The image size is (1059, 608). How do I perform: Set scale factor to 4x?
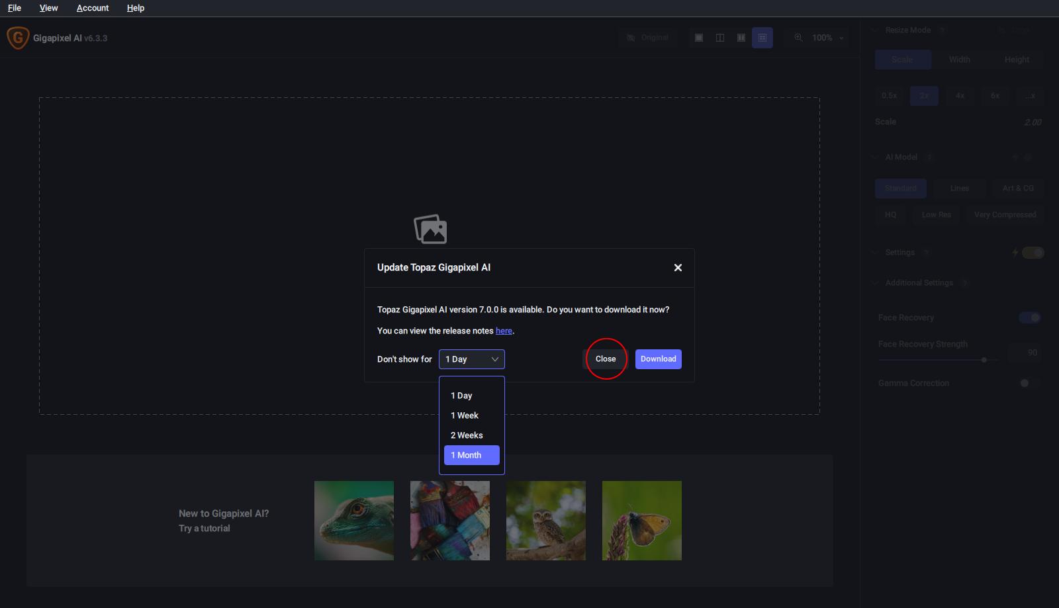pyautogui.click(x=960, y=96)
